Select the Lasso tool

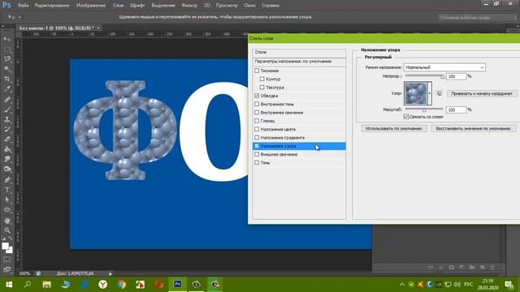[x=7, y=59]
